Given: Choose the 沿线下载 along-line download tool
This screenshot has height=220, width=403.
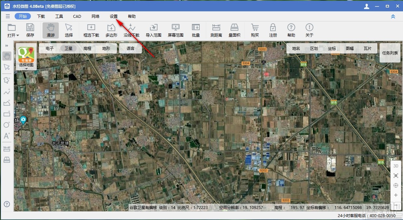Looking at the screenshot, I should point(132,30).
